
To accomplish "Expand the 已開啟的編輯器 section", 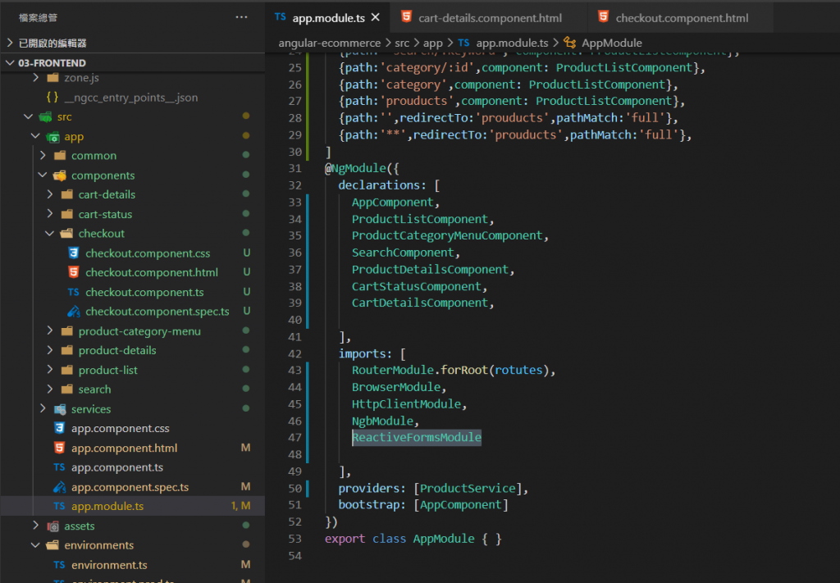I will (x=10, y=43).
